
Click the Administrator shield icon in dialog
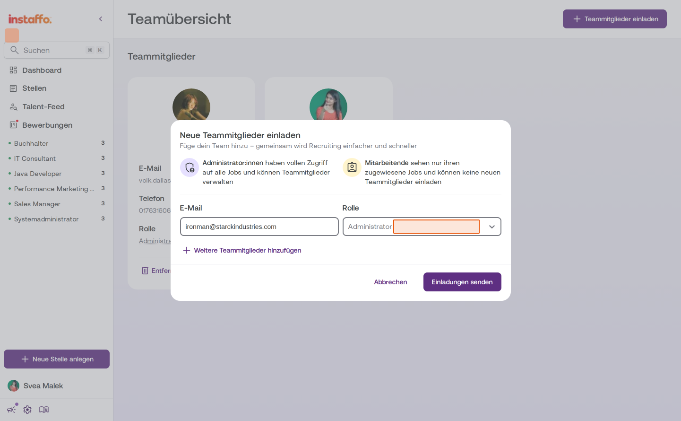pyautogui.click(x=190, y=167)
